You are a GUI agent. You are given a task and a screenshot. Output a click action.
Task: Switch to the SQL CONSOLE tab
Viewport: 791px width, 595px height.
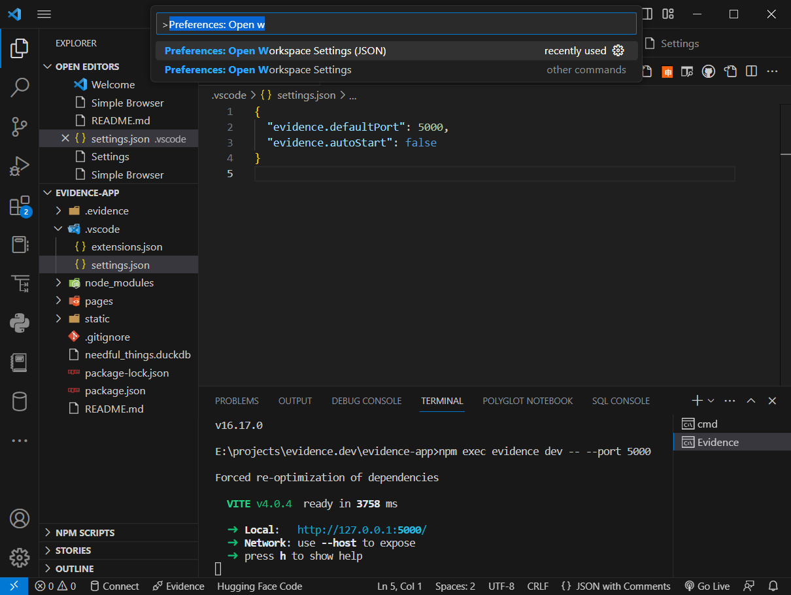click(620, 401)
